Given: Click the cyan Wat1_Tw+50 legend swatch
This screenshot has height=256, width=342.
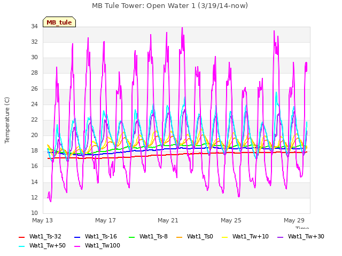Looking at the screenshot, I should pos(21,246).
